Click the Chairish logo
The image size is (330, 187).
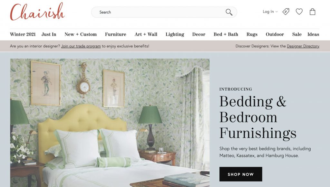pos(37,12)
